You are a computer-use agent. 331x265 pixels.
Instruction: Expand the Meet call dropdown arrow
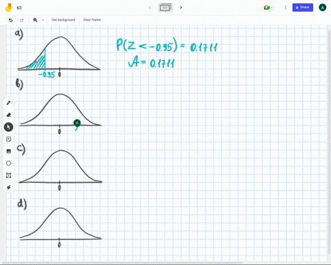[272, 8]
